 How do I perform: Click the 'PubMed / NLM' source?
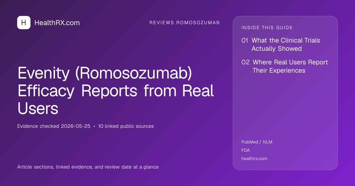point(257,142)
